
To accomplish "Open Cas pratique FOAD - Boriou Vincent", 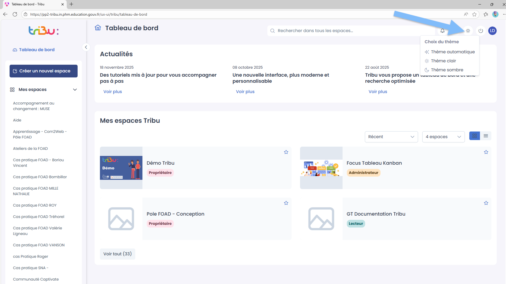I will point(39,163).
